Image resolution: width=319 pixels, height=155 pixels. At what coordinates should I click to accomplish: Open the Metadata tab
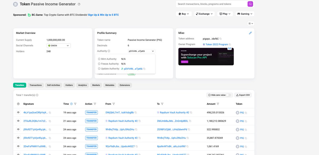[110, 85]
